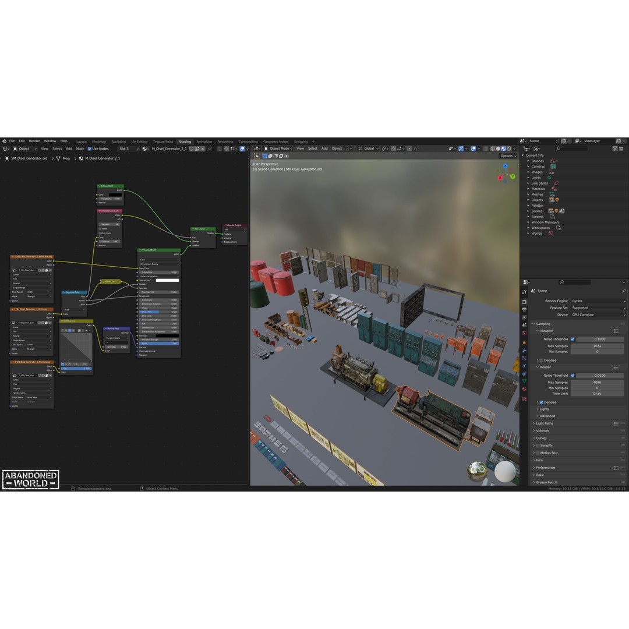629x629 pixels.
Task: Open the Output properties tab
Action: click(524, 310)
